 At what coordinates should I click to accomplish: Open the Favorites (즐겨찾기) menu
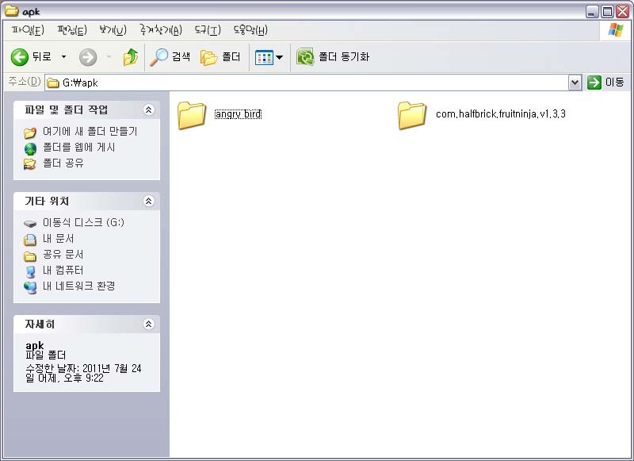[x=161, y=30]
